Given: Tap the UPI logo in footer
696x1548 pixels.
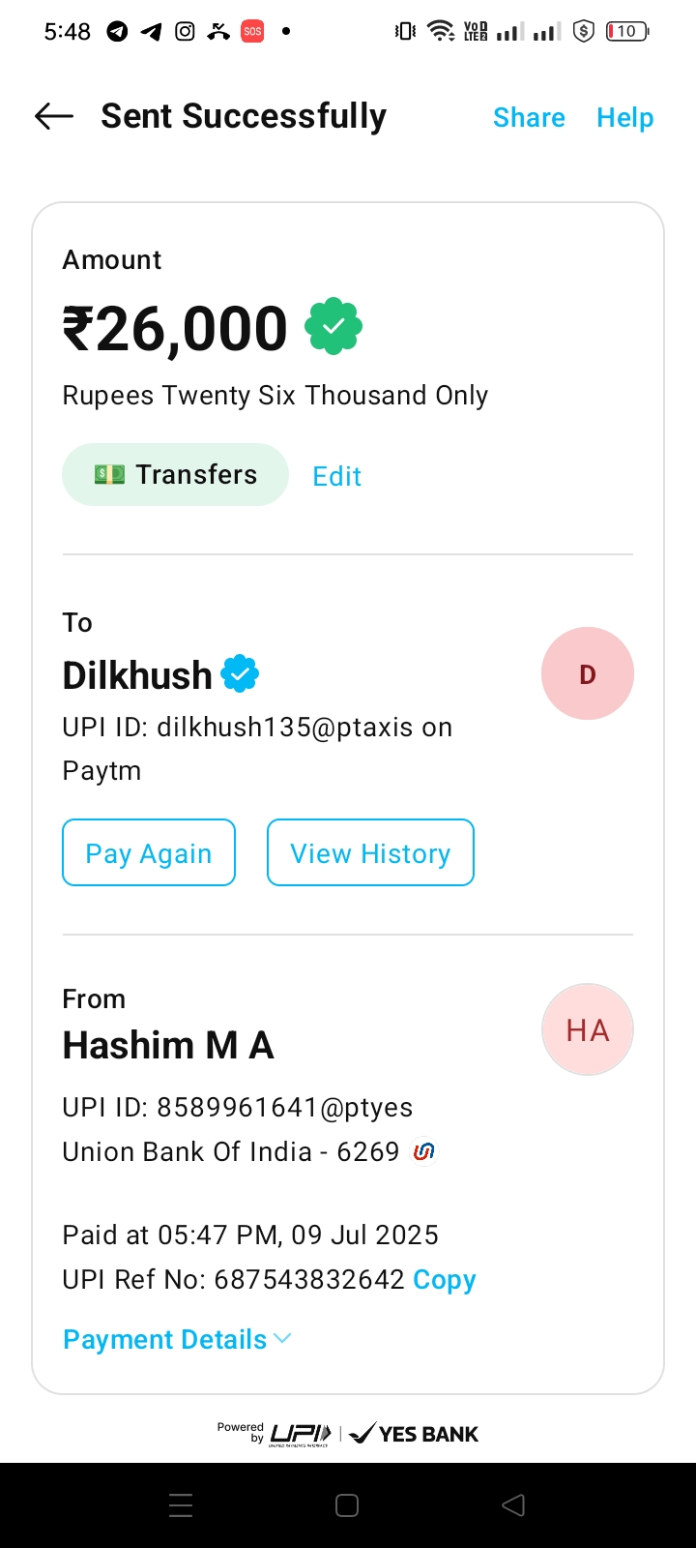Looking at the screenshot, I should pos(301,1434).
